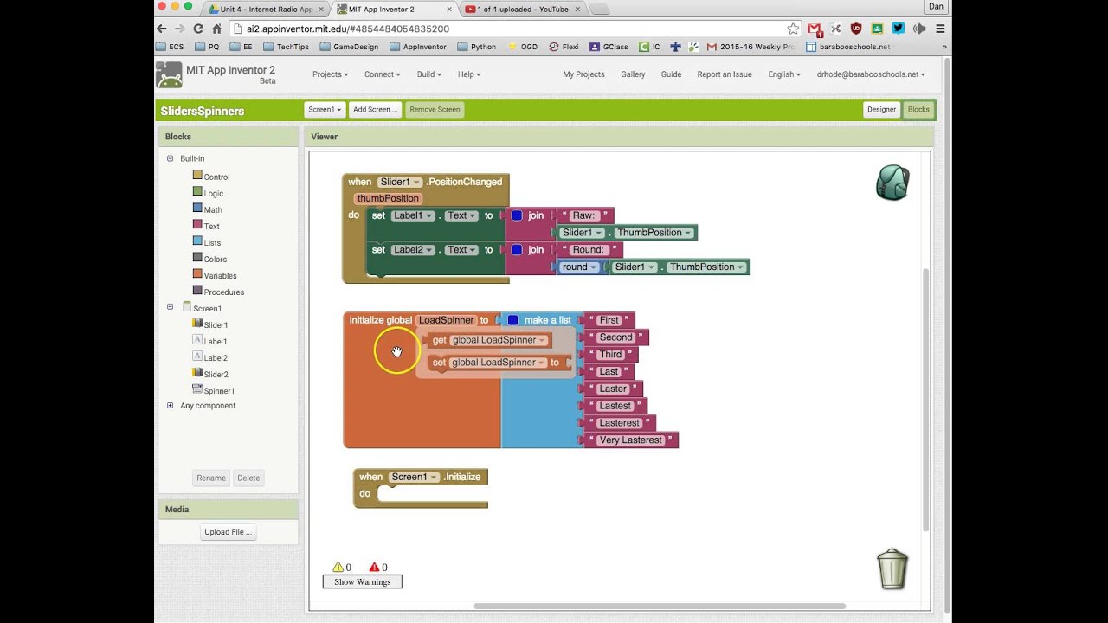
Task: Click the Gmail extension icon in toolbar
Action: tap(814, 29)
